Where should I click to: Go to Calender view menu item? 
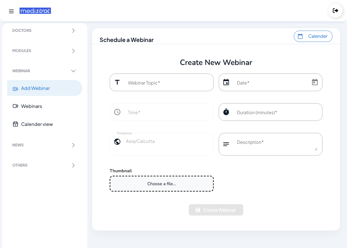pyautogui.click(x=37, y=124)
